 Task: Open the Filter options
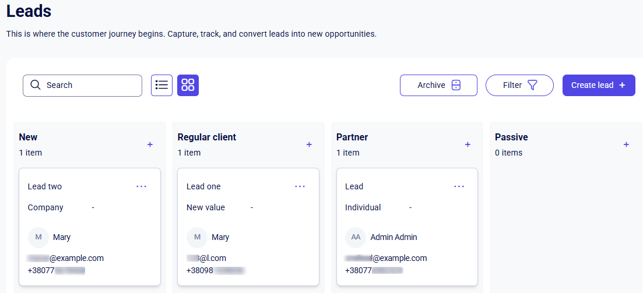coord(519,85)
